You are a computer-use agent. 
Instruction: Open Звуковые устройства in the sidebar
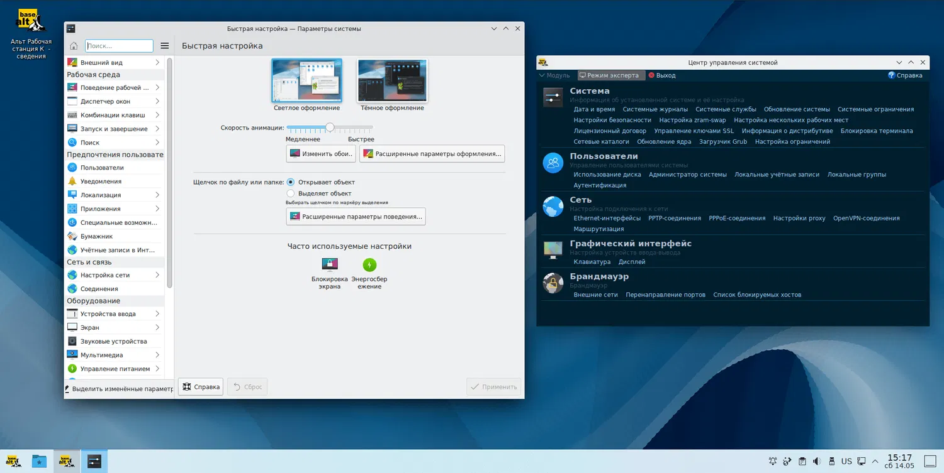coord(113,342)
